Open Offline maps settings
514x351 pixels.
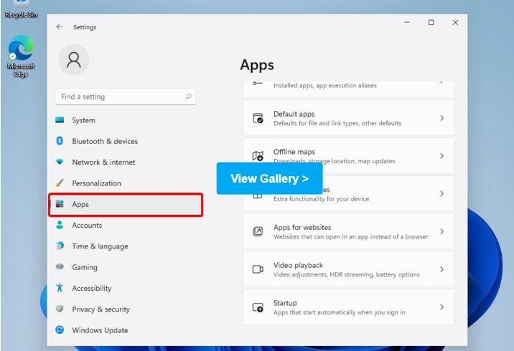[x=348, y=156]
